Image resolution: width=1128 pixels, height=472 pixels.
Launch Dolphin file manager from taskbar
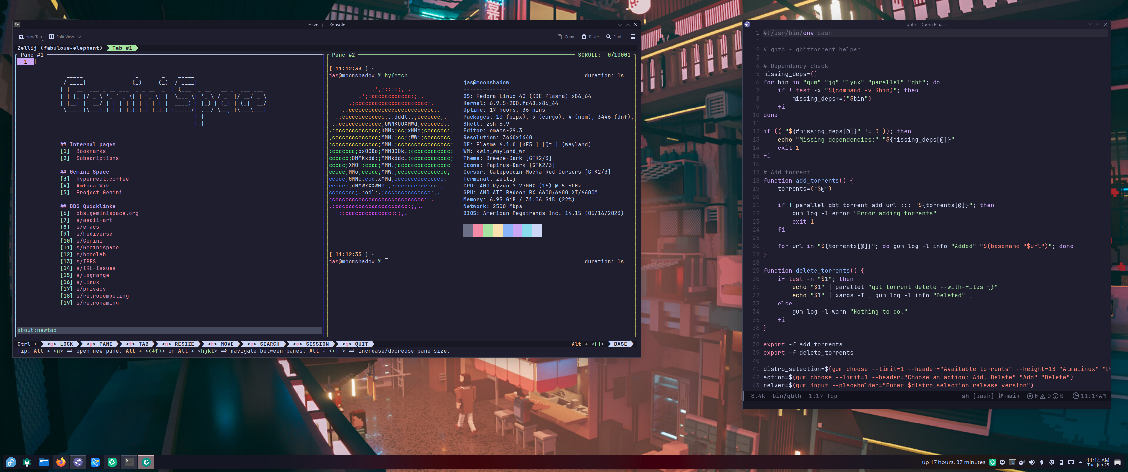[x=44, y=462]
